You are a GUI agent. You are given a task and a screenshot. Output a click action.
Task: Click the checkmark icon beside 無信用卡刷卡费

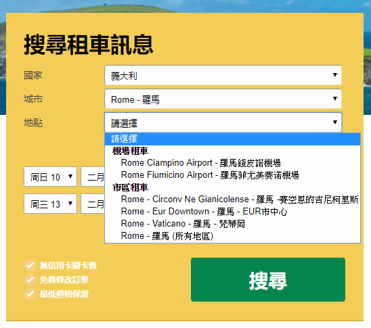[30, 265]
